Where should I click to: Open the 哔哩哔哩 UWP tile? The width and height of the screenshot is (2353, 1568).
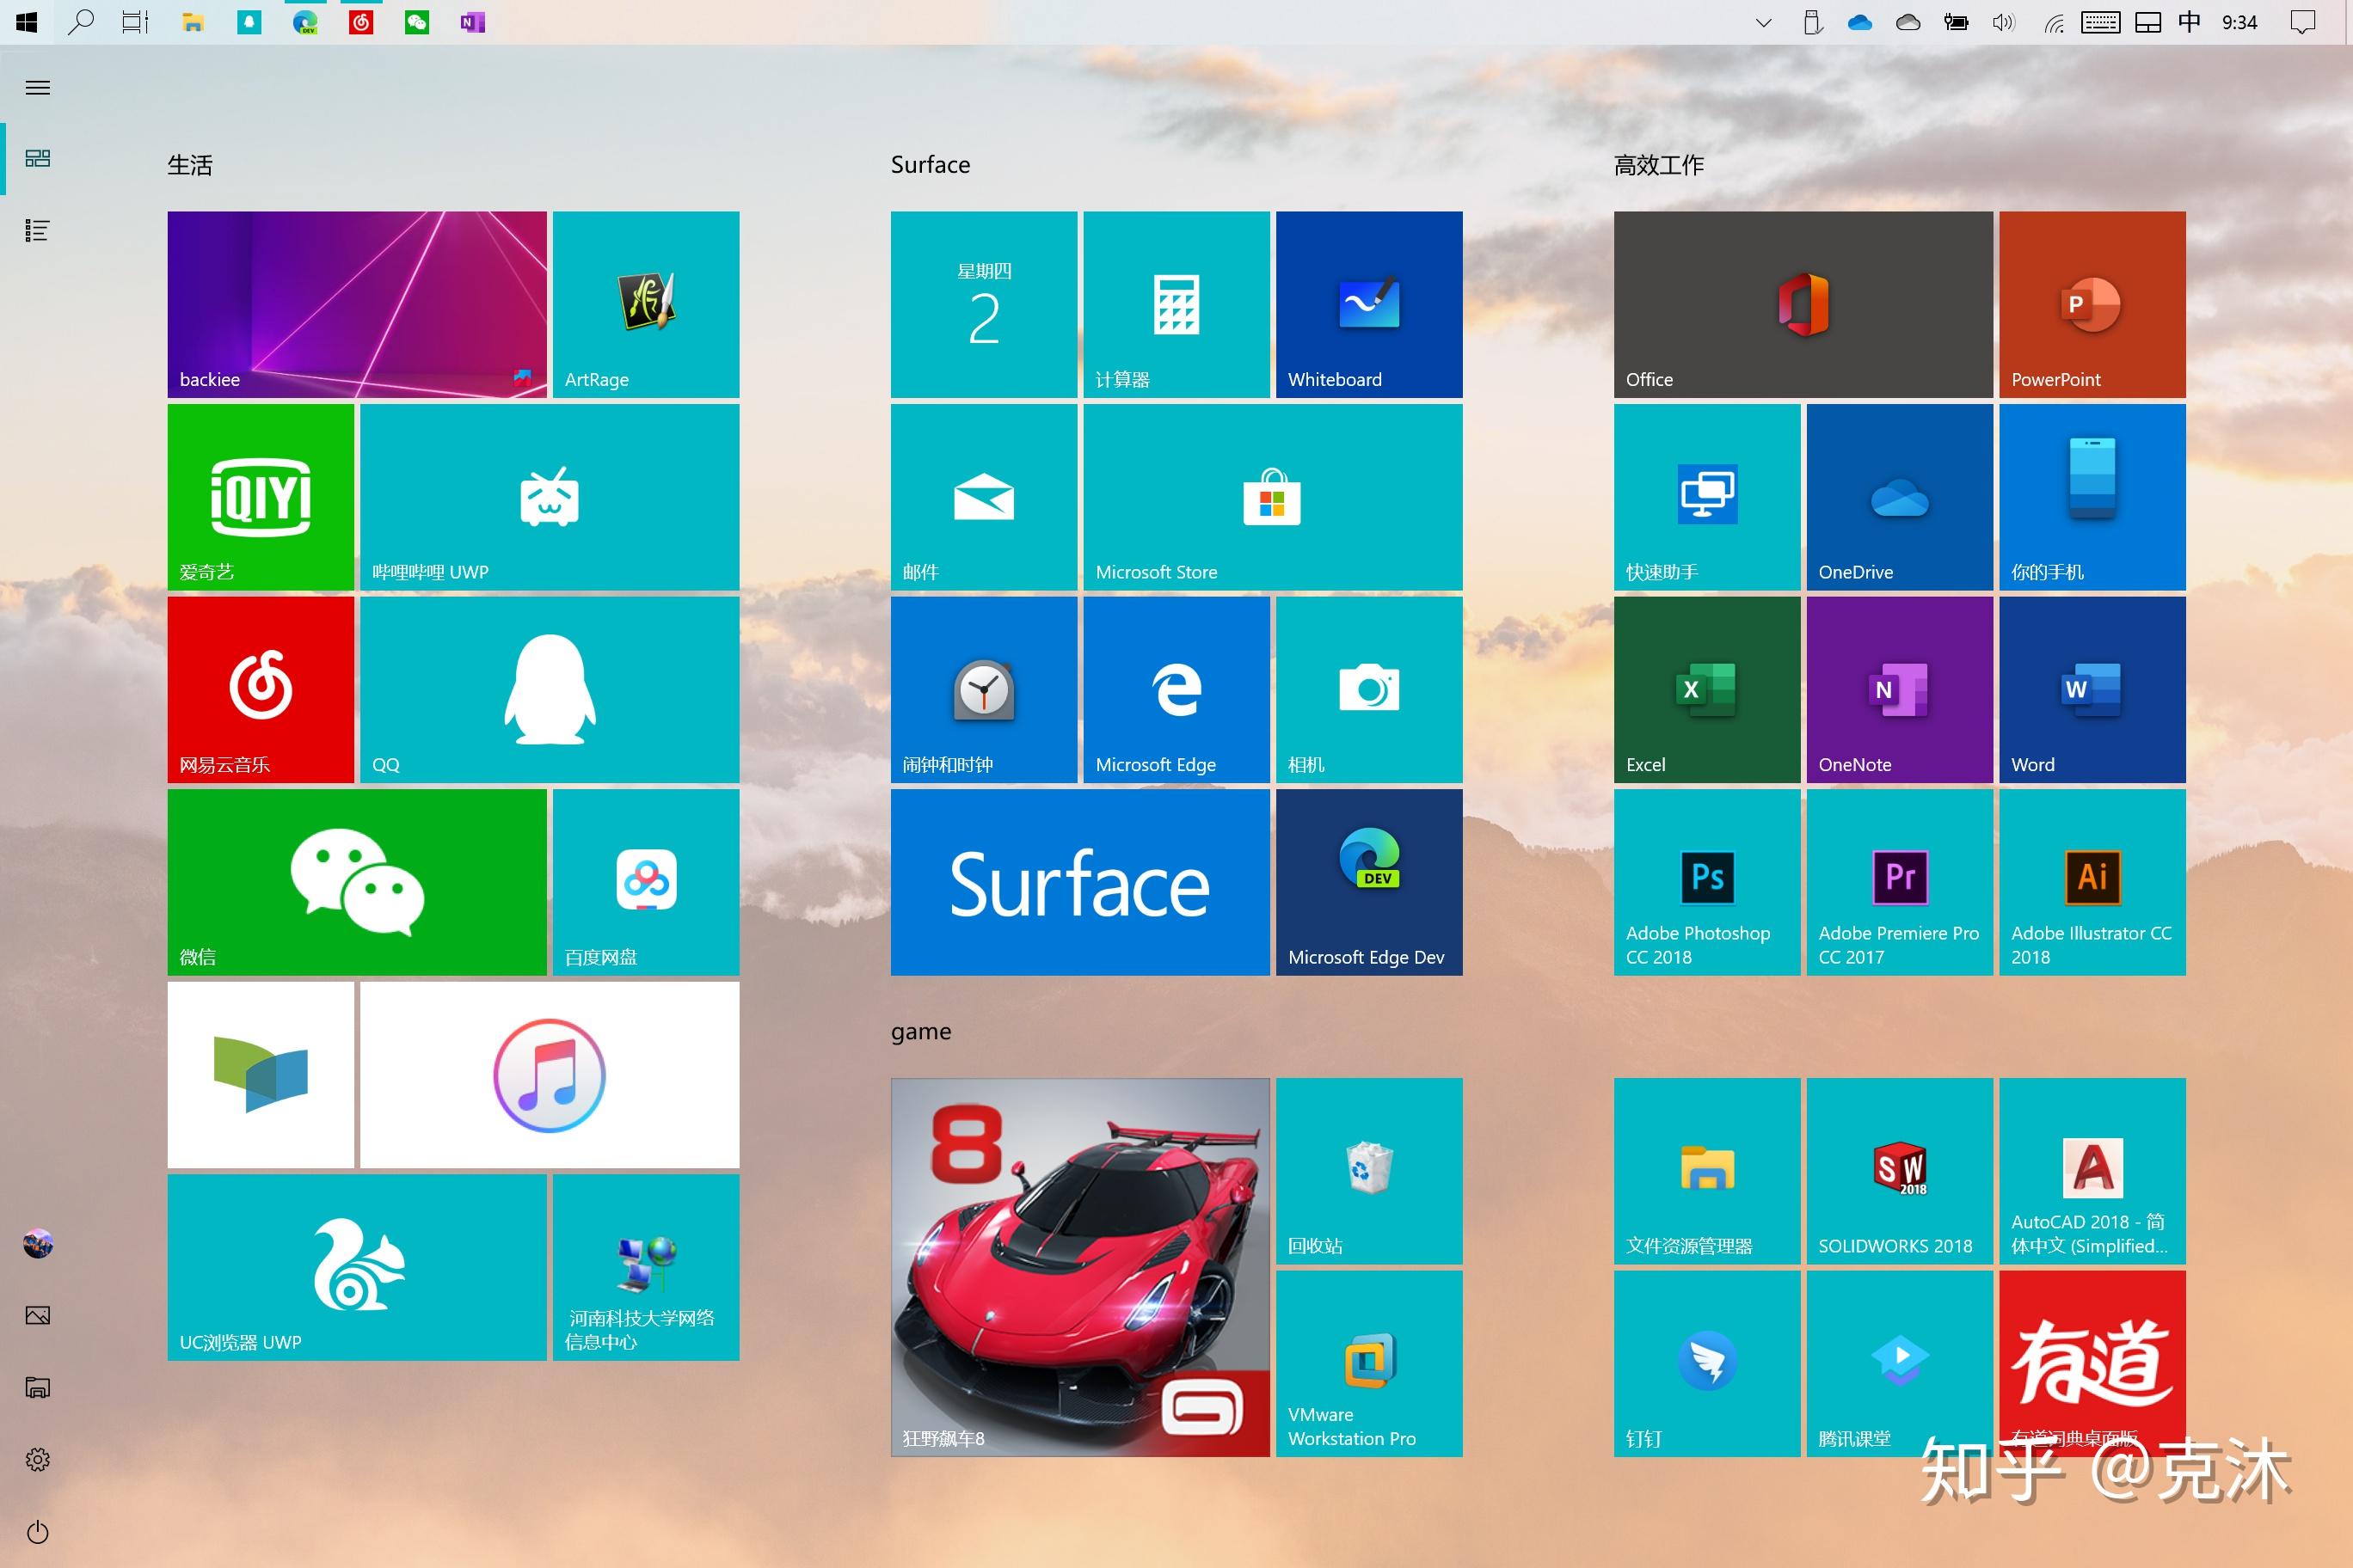550,497
